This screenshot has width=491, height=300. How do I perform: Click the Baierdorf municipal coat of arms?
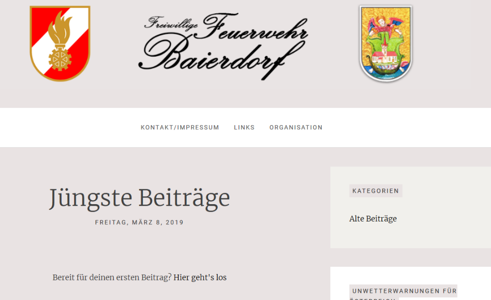tap(386, 44)
